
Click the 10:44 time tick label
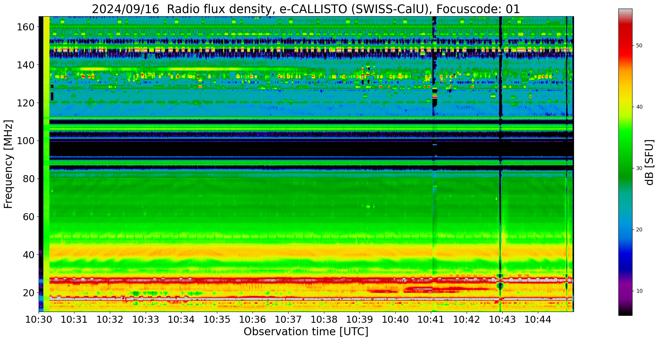538,319
